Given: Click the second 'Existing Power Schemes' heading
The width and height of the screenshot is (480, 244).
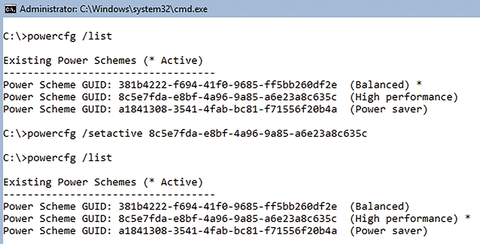Looking at the screenshot, I should click(x=103, y=182).
